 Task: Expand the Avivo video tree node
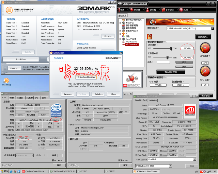120,39
